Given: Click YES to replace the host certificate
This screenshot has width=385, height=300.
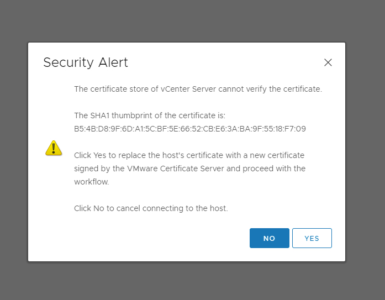Looking at the screenshot, I should click(312, 238).
